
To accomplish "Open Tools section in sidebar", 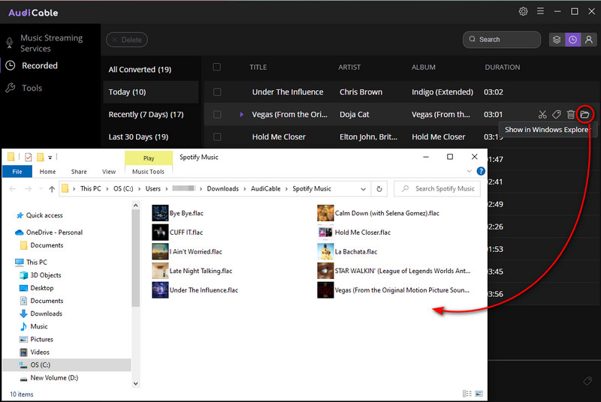I will click(x=32, y=88).
